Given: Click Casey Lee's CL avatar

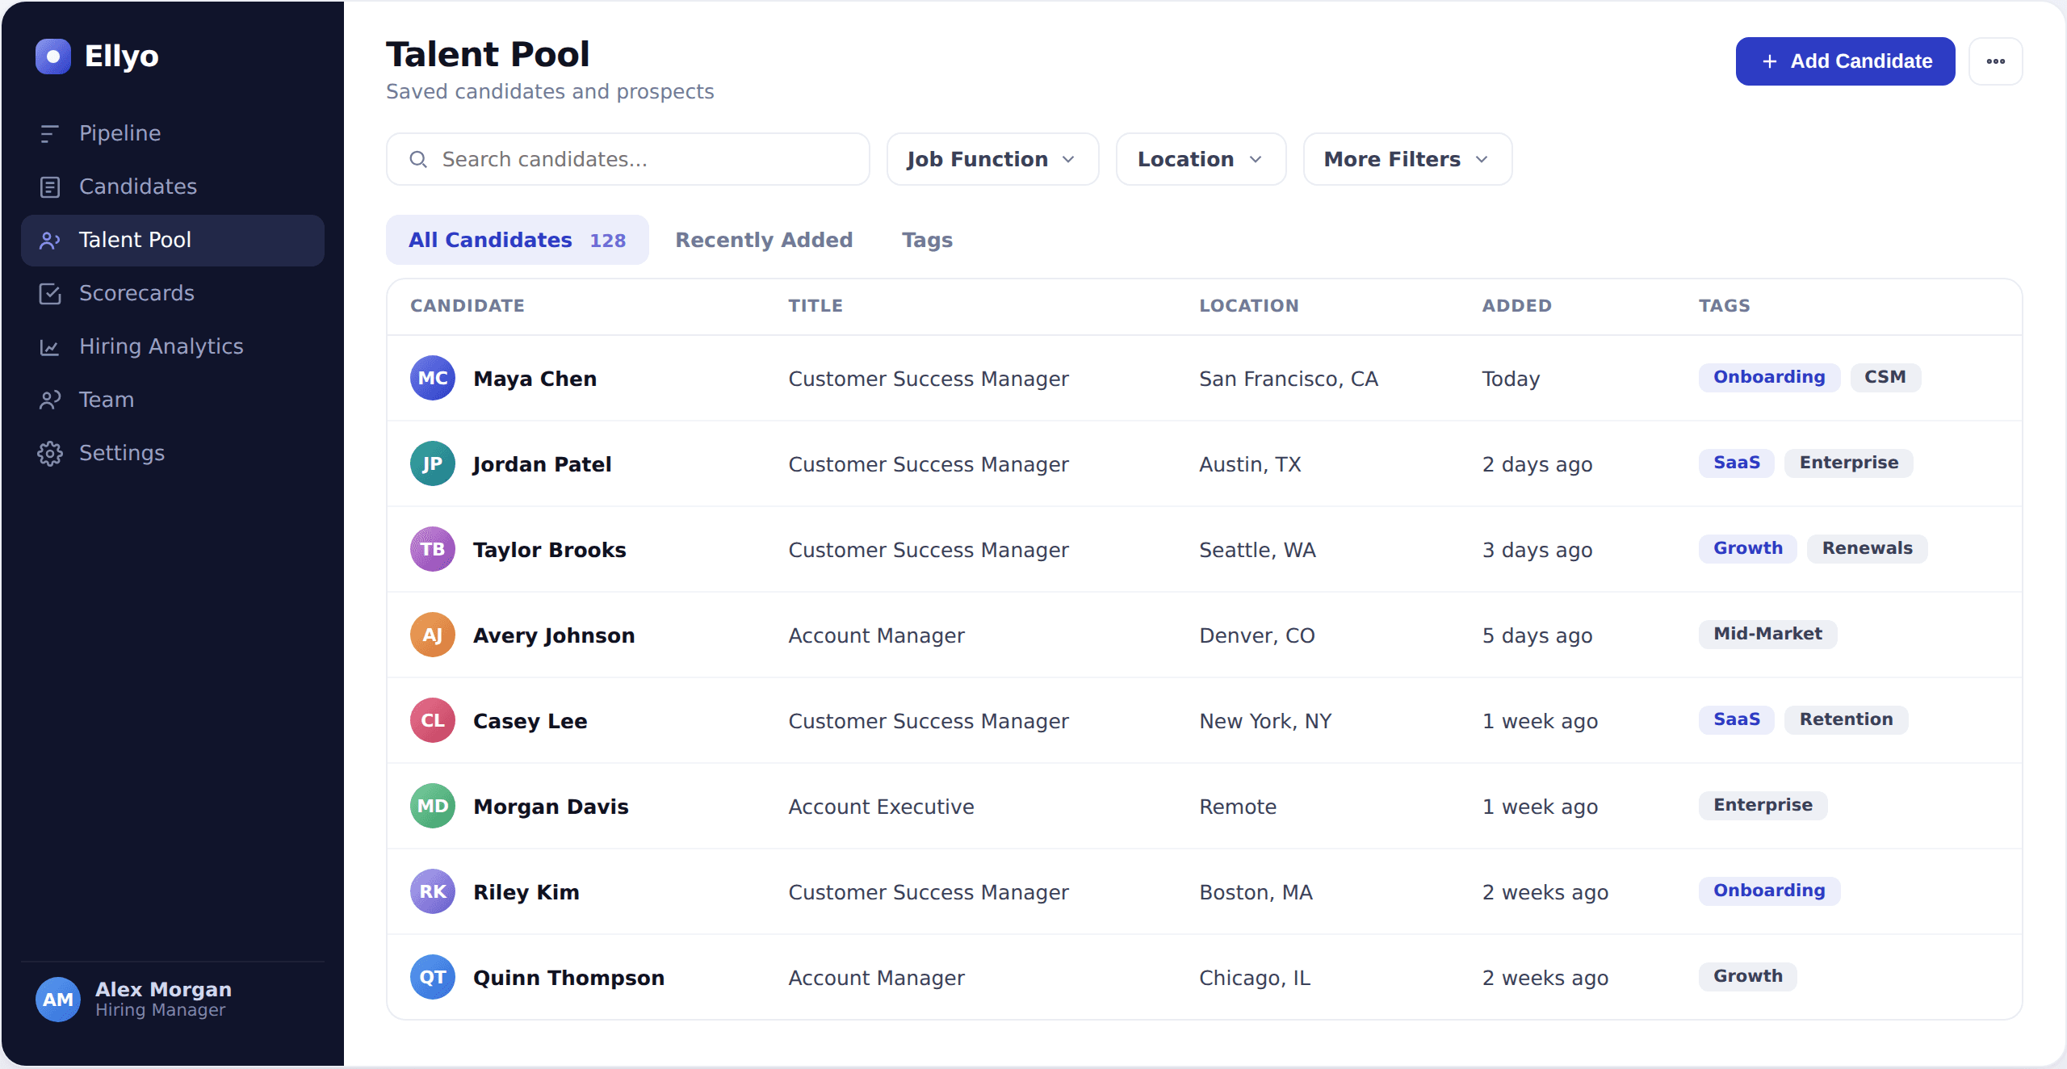Looking at the screenshot, I should click(x=433, y=720).
